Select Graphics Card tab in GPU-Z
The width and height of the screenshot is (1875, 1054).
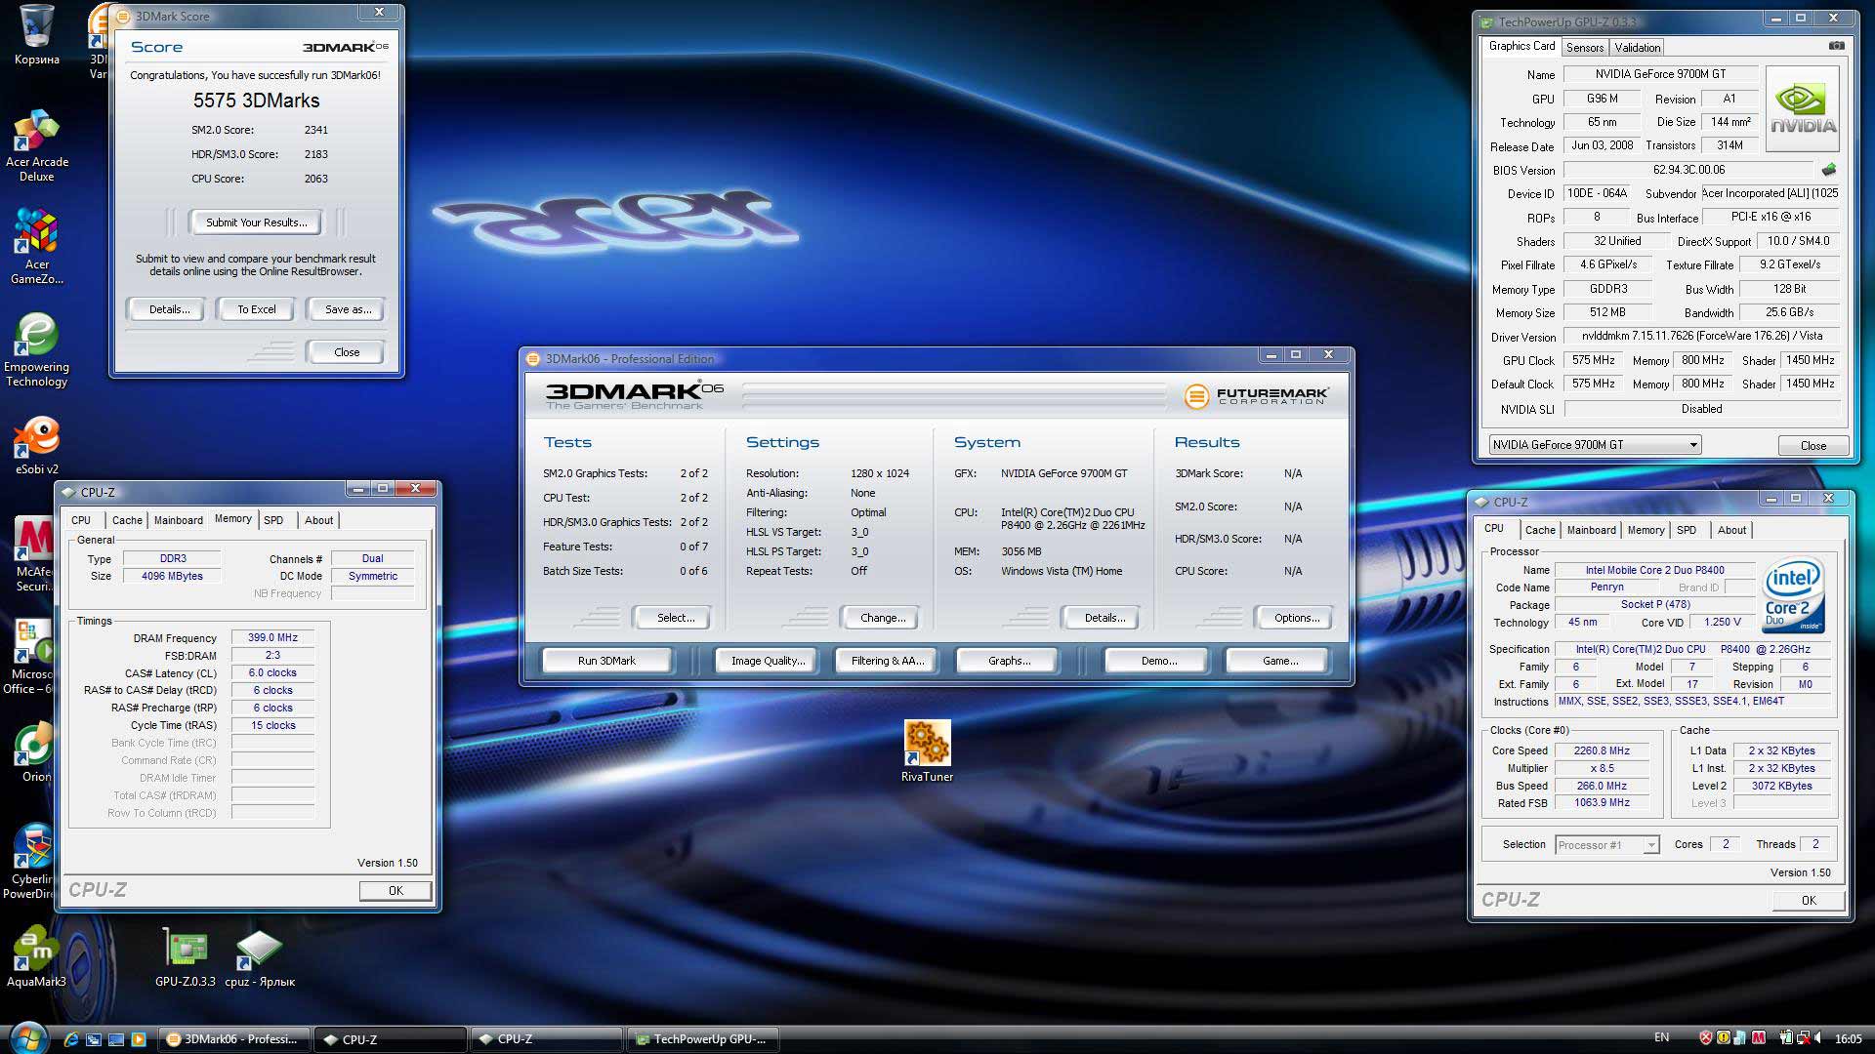pyautogui.click(x=1521, y=46)
